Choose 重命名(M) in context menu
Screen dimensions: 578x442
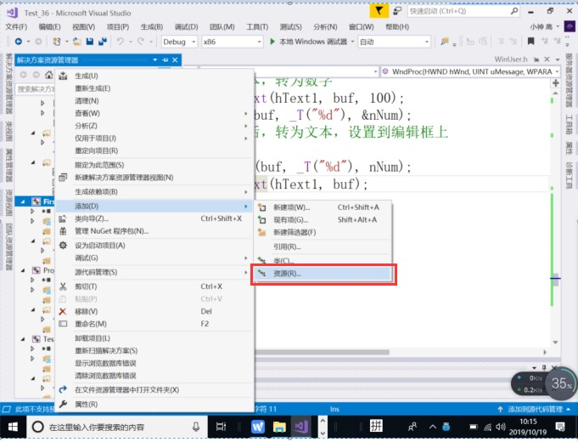(154, 324)
